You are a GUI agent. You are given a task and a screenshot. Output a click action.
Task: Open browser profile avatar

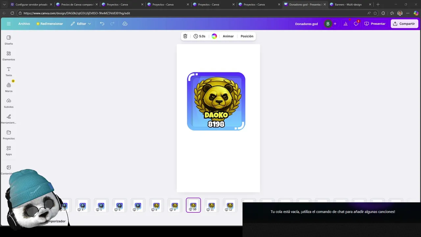point(400,13)
